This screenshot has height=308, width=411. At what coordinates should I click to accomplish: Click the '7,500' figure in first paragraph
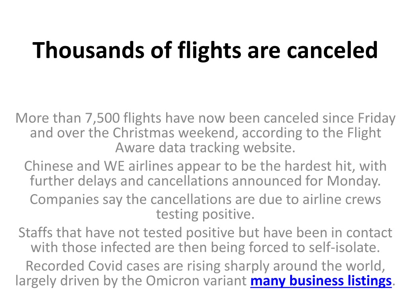(102, 118)
